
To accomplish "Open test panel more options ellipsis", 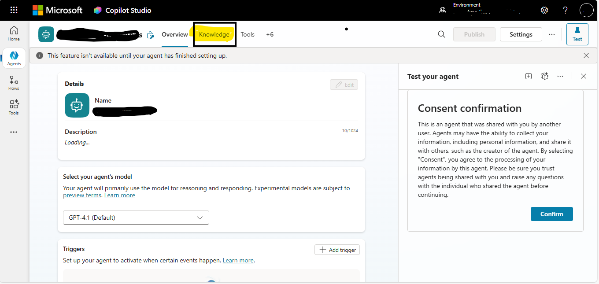I will [x=560, y=76].
